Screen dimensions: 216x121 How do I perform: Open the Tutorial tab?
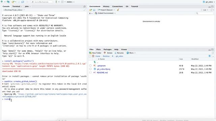(134, 6)
